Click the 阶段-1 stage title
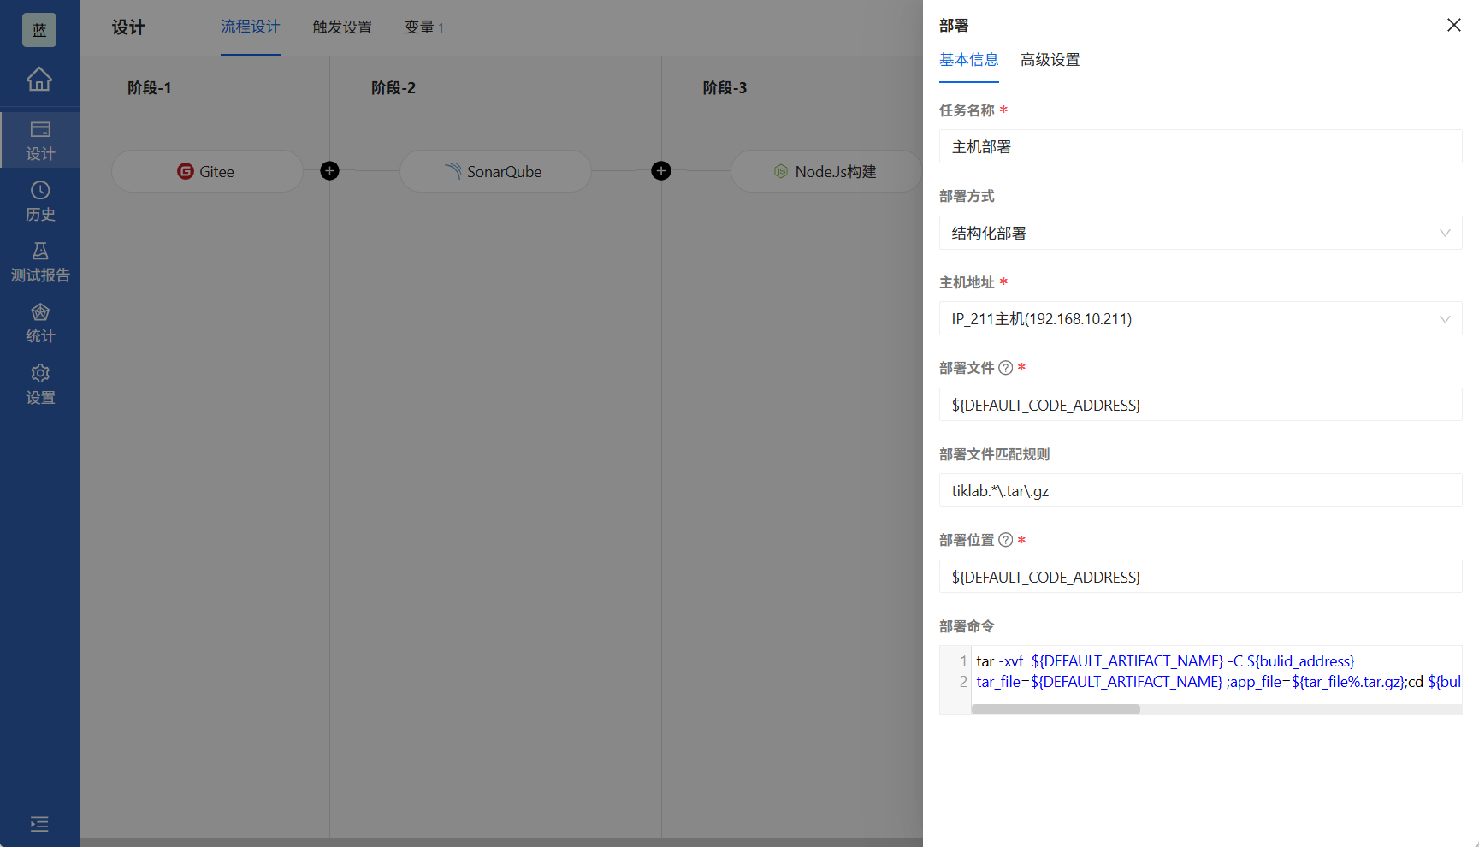Screen dimensions: 1479x847 click(150, 88)
